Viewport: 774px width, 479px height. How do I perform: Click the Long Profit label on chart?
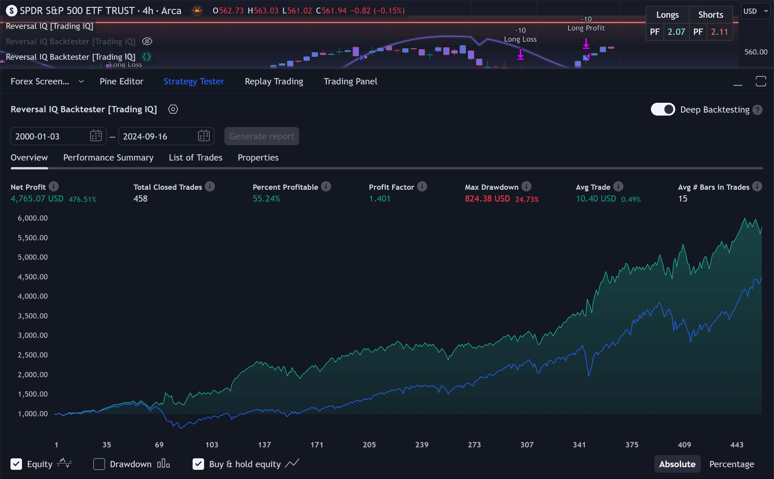(586, 28)
